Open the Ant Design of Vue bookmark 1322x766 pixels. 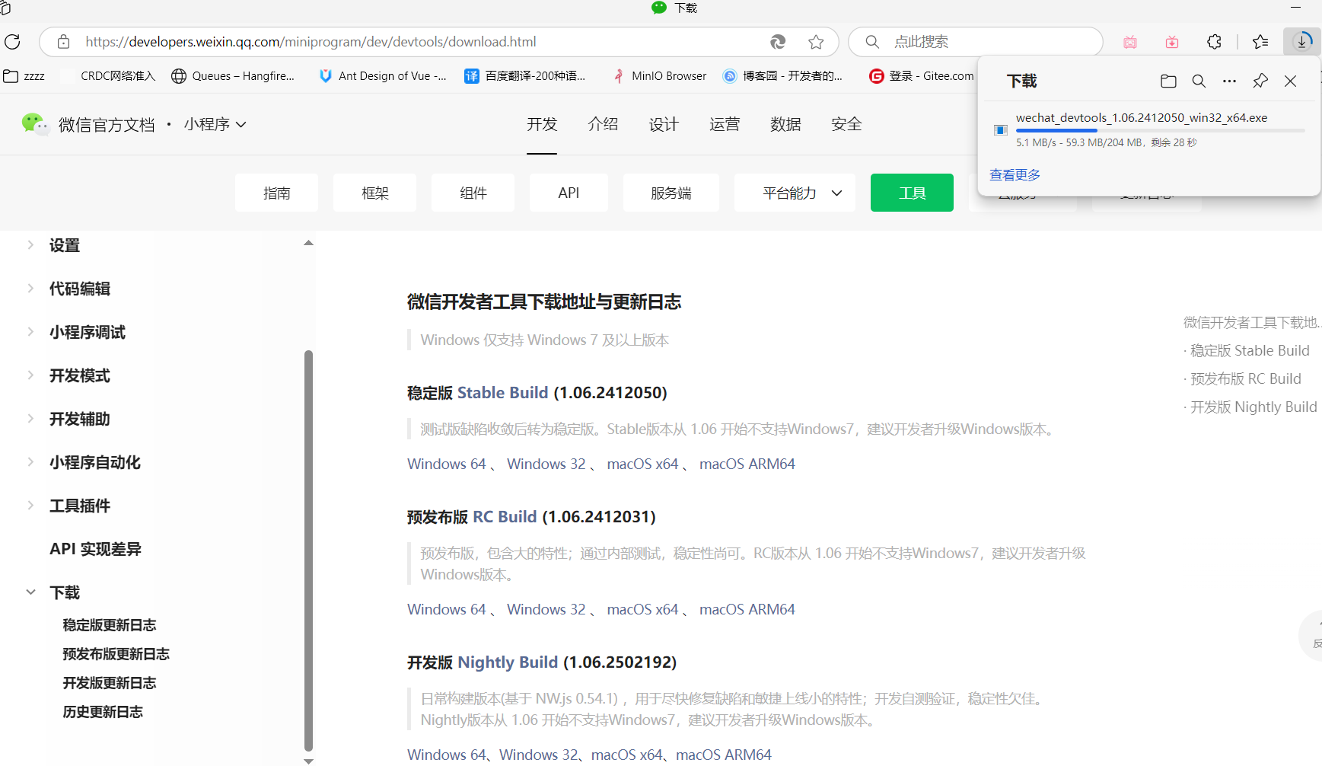click(382, 76)
